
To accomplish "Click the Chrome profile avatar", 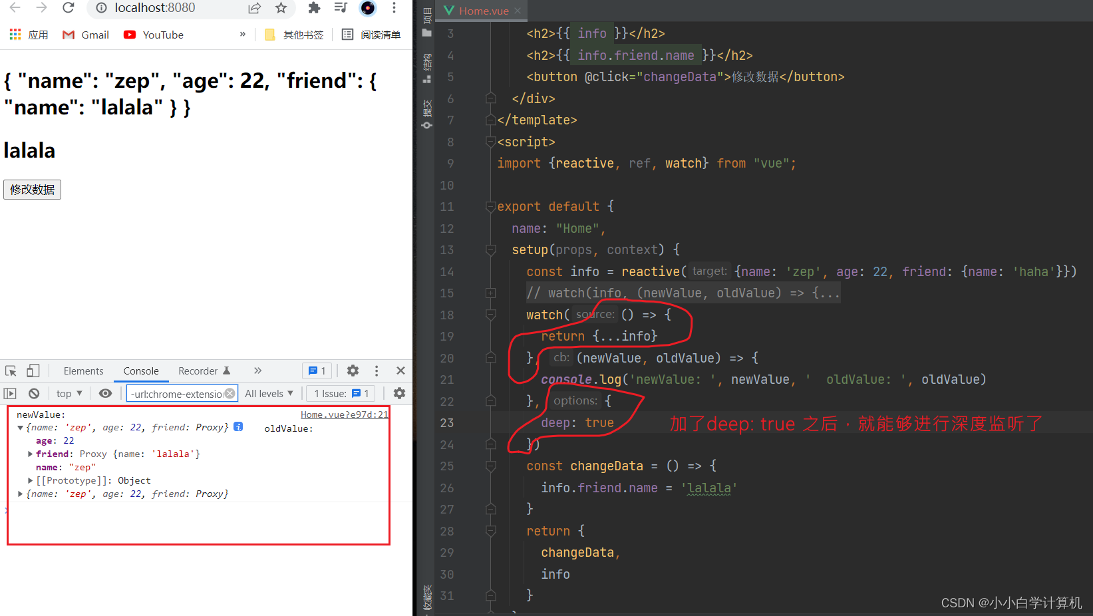I will click(x=367, y=8).
